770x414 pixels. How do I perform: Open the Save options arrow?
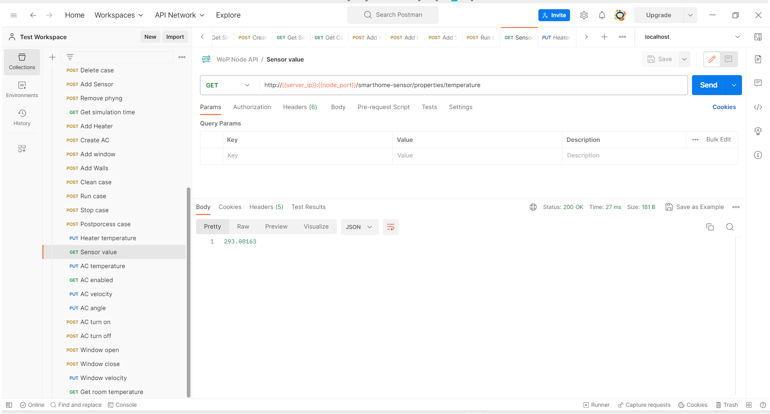684,59
